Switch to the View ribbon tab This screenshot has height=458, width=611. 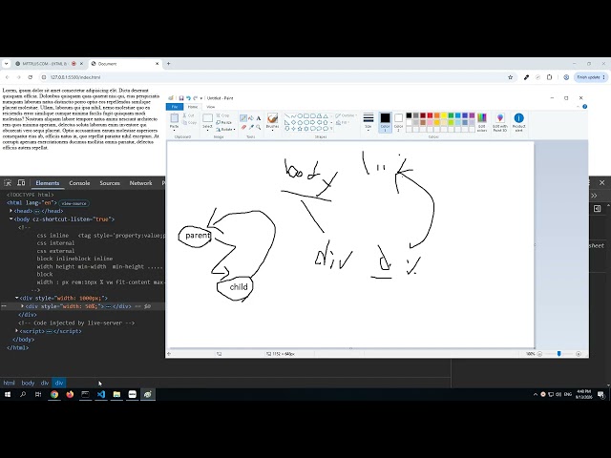210,107
